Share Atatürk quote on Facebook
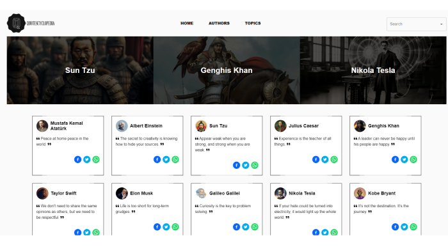 click(x=77, y=159)
